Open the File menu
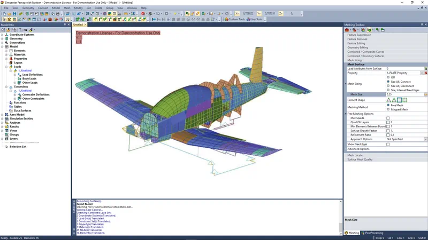This screenshot has height=240, width=428. coord(6,8)
